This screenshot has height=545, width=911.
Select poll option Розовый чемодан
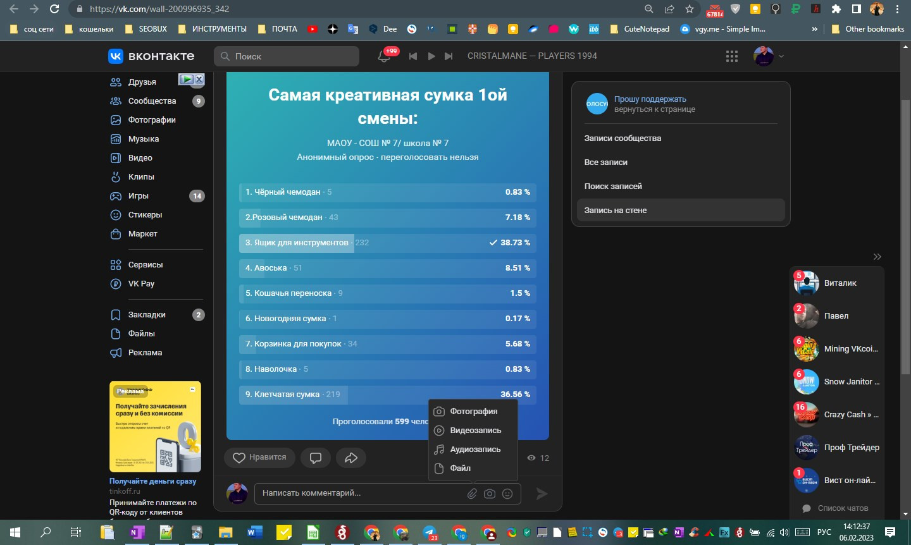(388, 217)
